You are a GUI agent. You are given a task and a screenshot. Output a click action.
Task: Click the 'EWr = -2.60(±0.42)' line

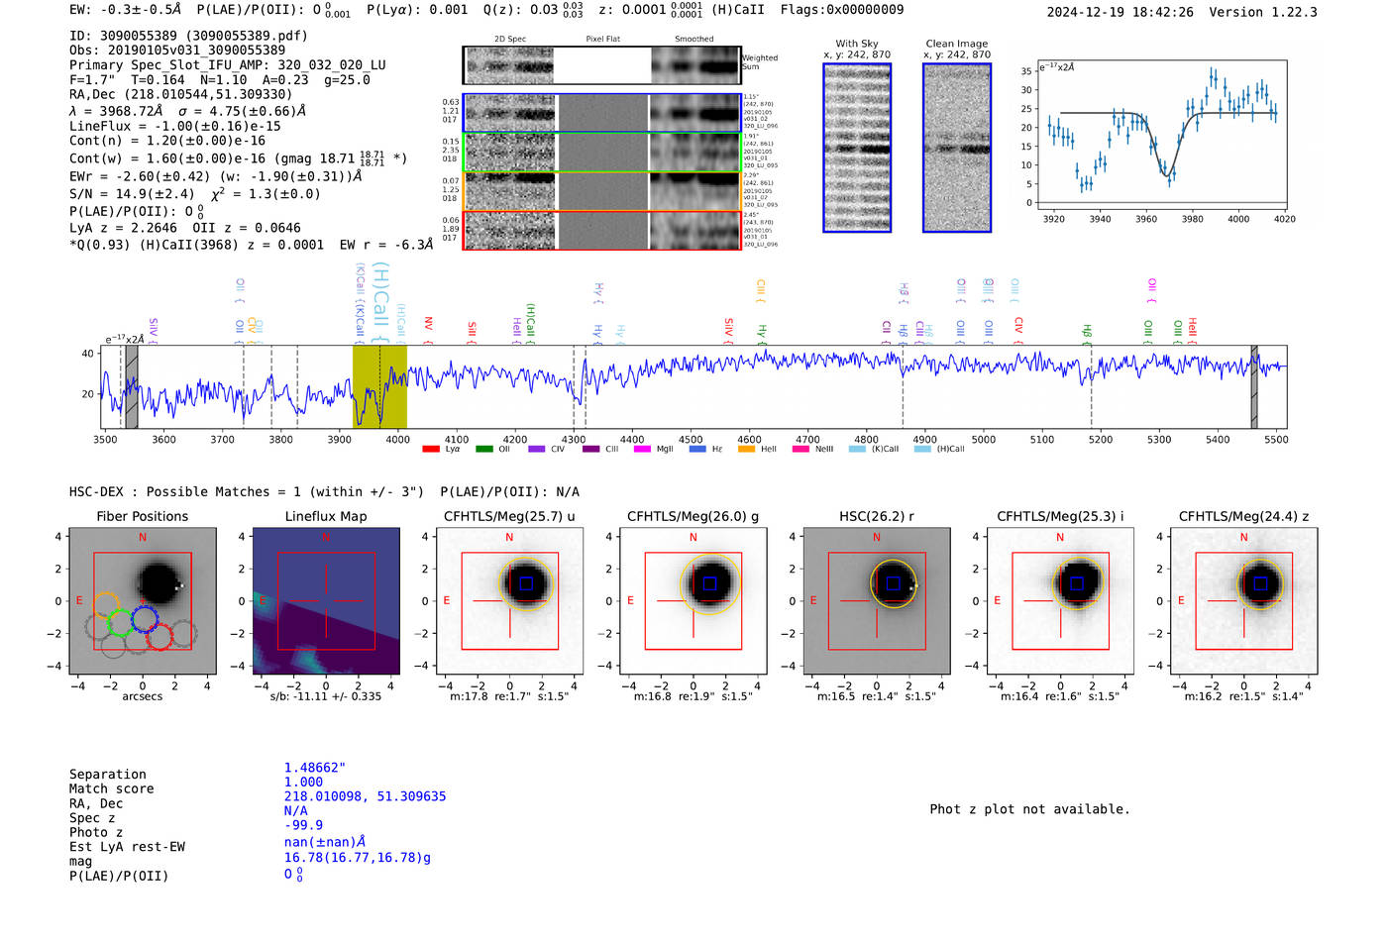pyautogui.click(x=216, y=176)
